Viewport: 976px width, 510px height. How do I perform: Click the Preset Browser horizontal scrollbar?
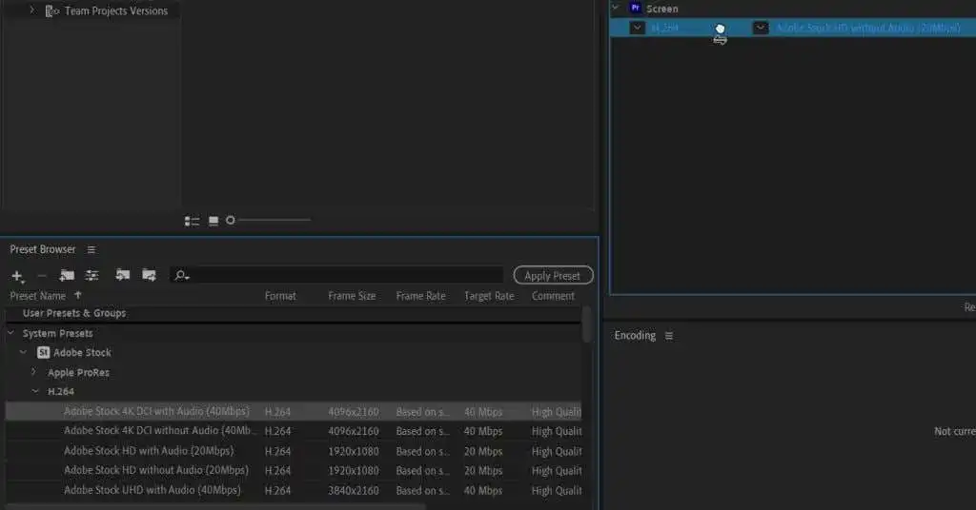(215, 506)
